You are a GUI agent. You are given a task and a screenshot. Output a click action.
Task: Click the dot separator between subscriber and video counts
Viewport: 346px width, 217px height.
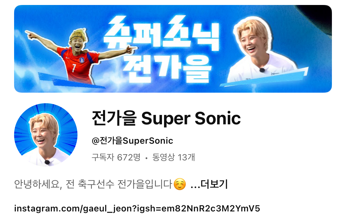pos(146,158)
